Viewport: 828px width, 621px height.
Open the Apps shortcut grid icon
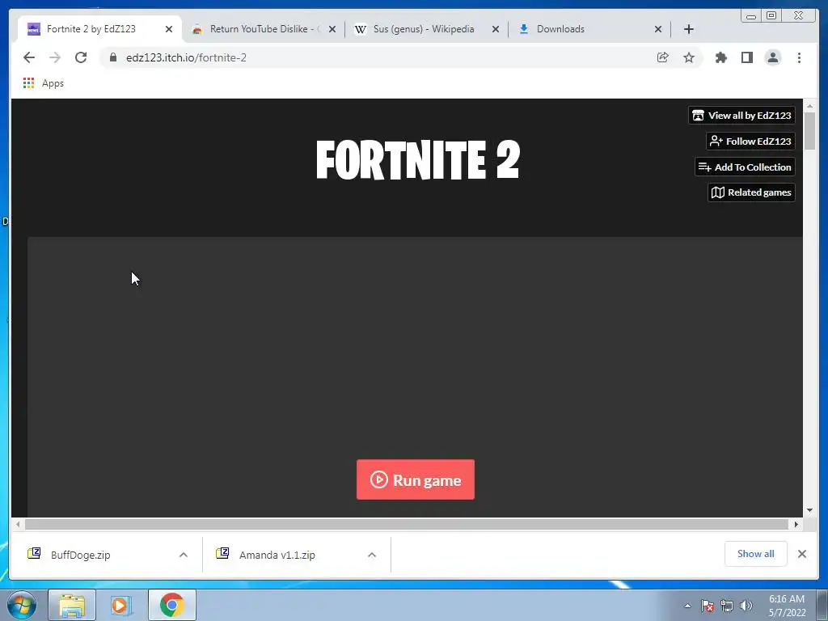[28, 83]
